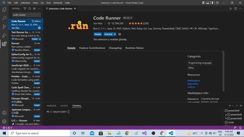This screenshot has height=137, width=244.
Task: Switch to Feature Contributions tab
Action: pyautogui.click(x=92, y=48)
